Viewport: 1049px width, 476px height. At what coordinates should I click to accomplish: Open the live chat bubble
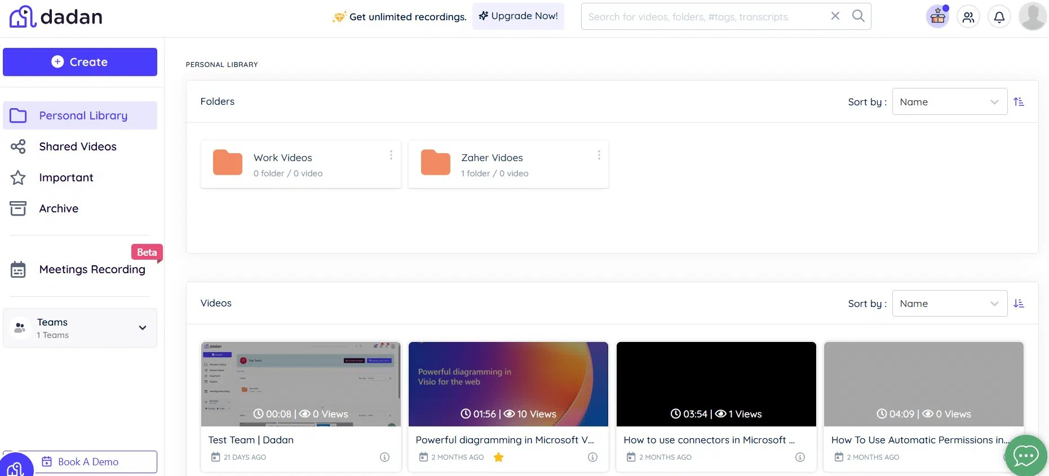pos(1025,455)
